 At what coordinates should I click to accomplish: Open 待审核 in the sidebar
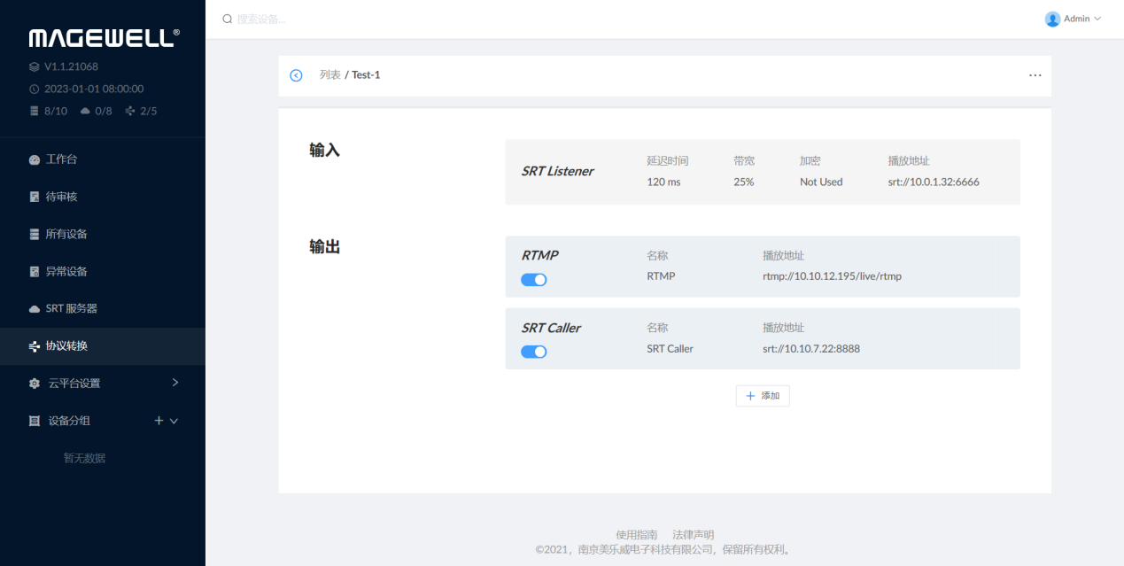point(61,197)
